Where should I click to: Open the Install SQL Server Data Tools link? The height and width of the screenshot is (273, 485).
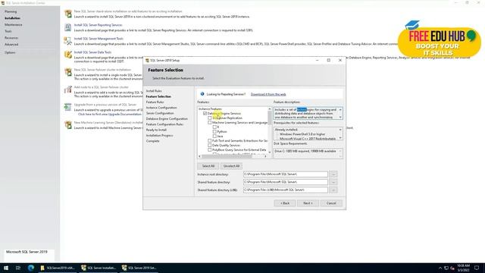(x=92, y=52)
